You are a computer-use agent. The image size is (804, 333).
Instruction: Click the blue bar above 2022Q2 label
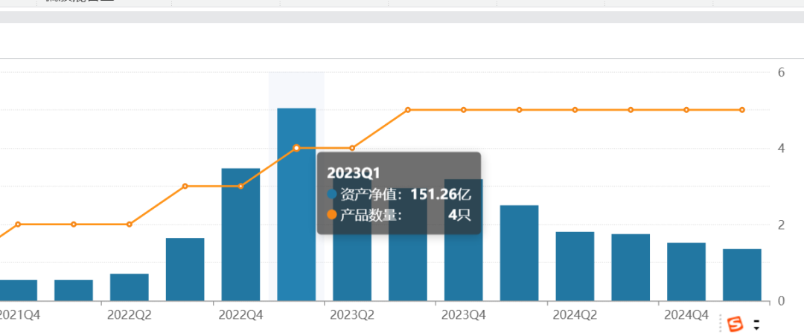[x=129, y=287]
